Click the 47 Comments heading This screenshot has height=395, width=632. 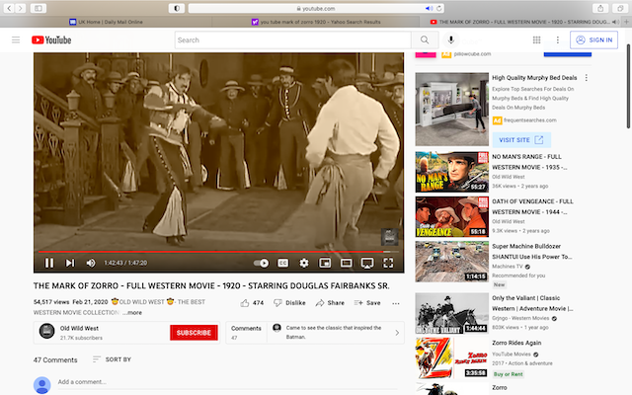pyautogui.click(x=55, y=359)
